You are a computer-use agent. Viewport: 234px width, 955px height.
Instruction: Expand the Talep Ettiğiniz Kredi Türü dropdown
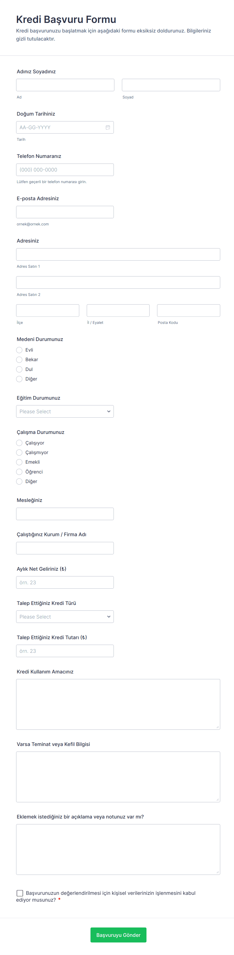coord(65,617)
